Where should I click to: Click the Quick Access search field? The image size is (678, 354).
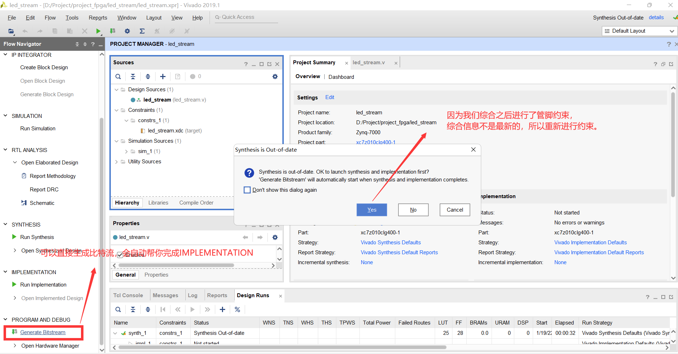point(246,17)
